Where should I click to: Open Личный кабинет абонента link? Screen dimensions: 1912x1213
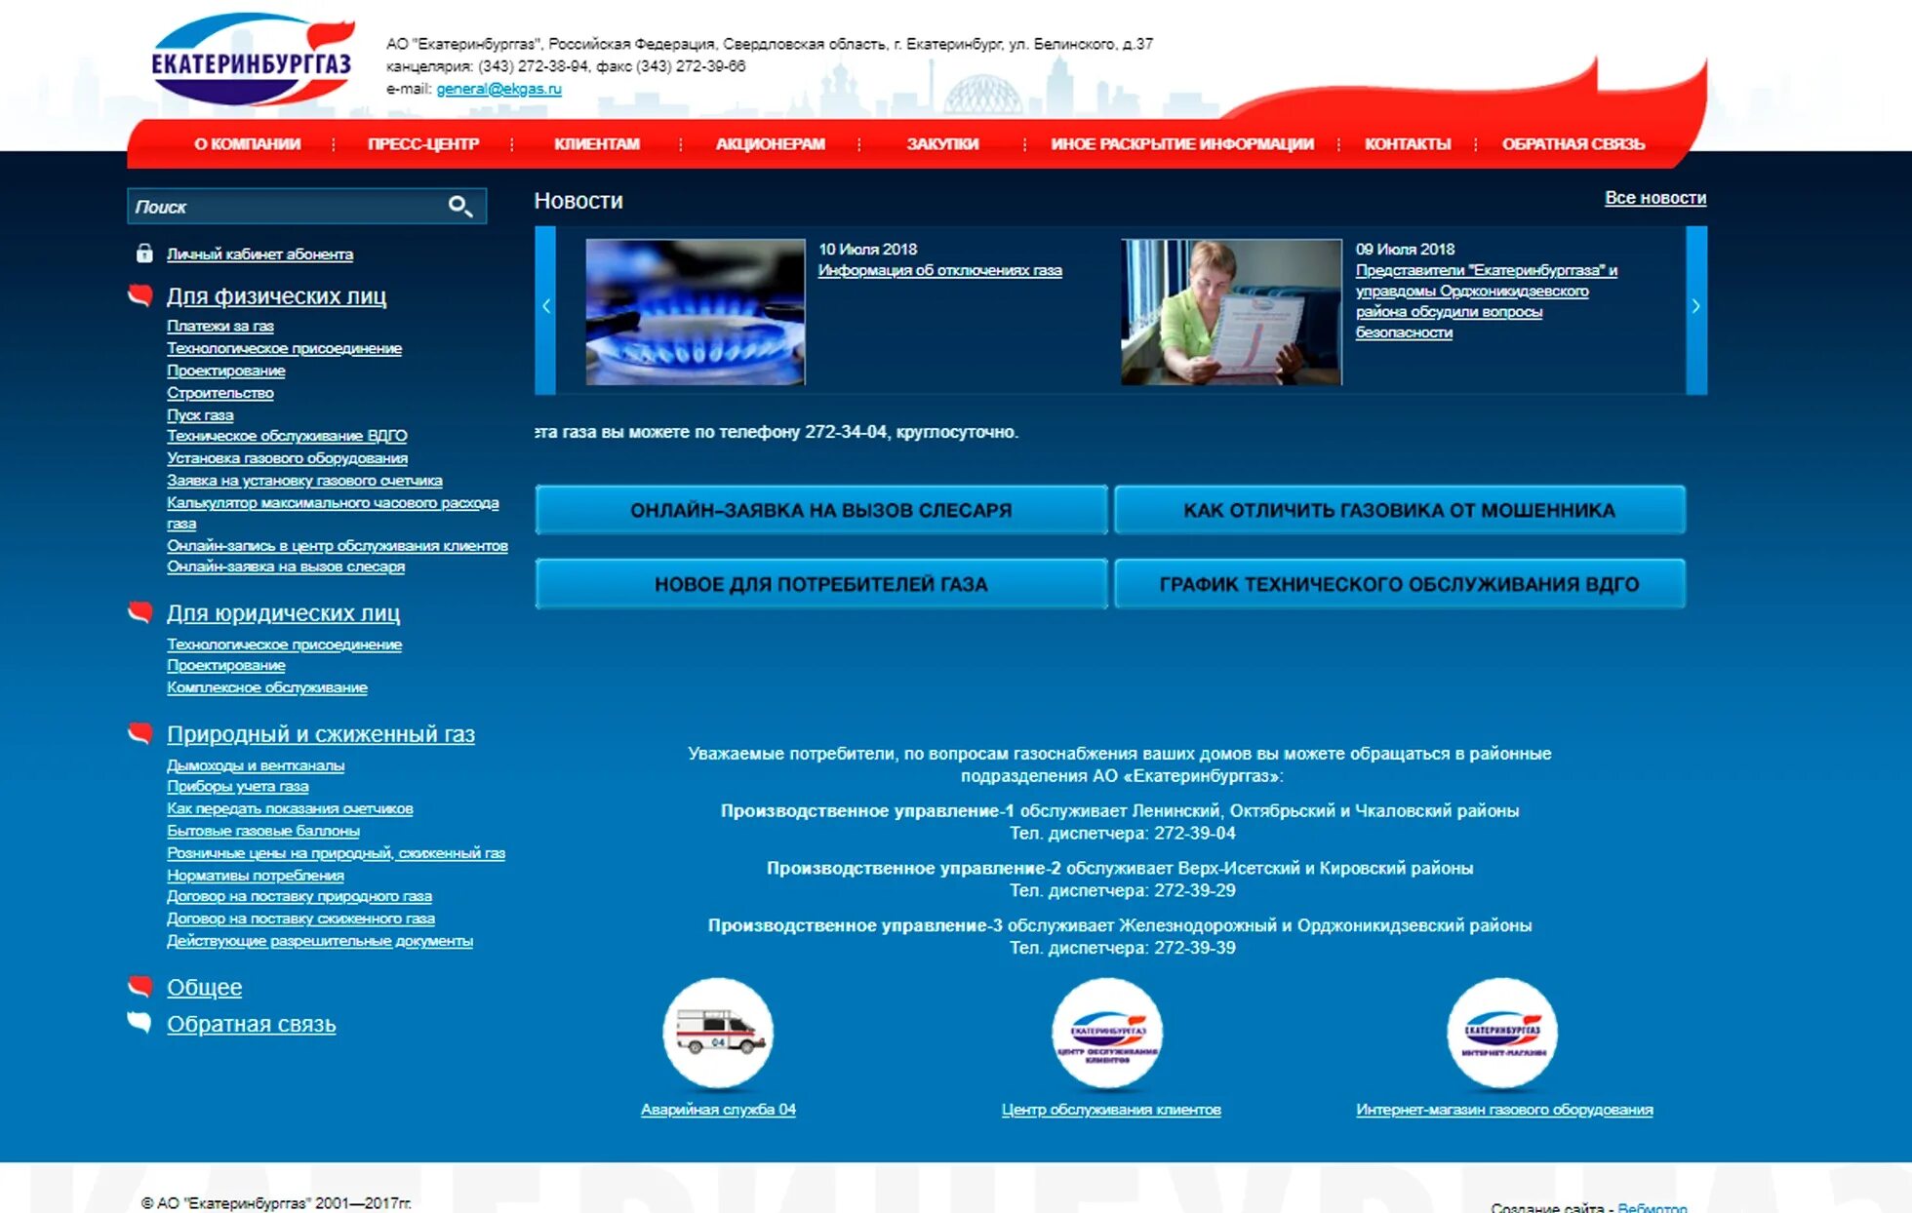coord(259,254)
